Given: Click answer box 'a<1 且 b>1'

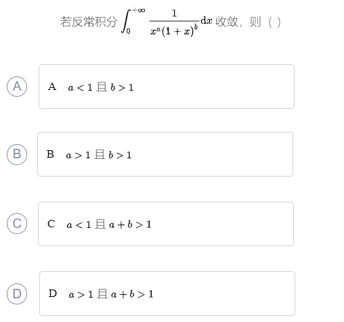Looking at the screenshot, I should [167, 87].
